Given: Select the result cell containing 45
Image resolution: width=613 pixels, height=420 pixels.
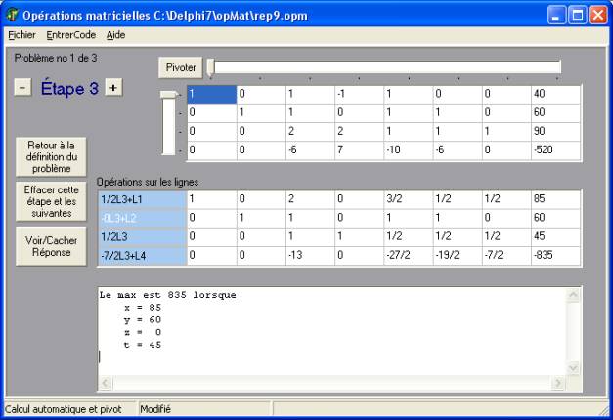Looking at the screenshot, I should pyautogui.click(x=556, y=236).
